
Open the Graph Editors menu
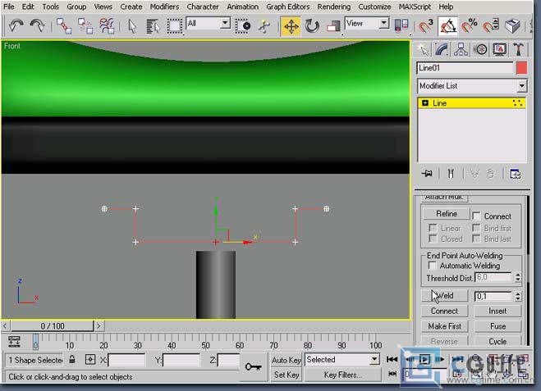[288, 7]
